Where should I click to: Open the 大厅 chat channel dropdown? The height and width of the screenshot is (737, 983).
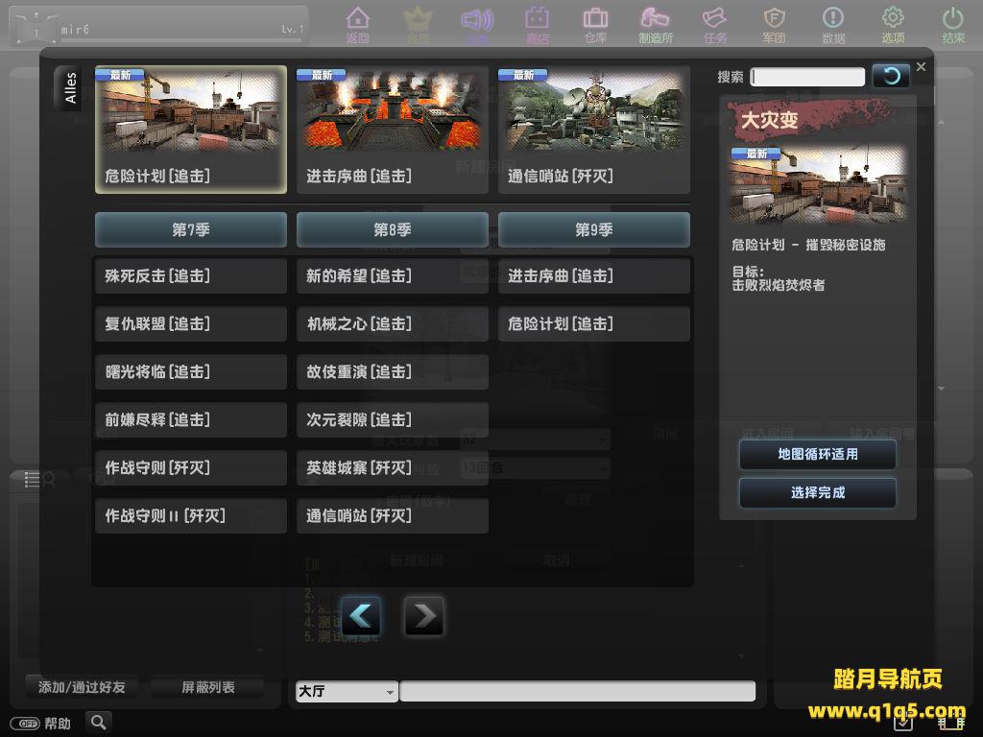coord(347,691)
